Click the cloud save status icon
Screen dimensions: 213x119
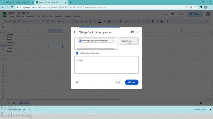pyautogui.click(x=28, y=13)
